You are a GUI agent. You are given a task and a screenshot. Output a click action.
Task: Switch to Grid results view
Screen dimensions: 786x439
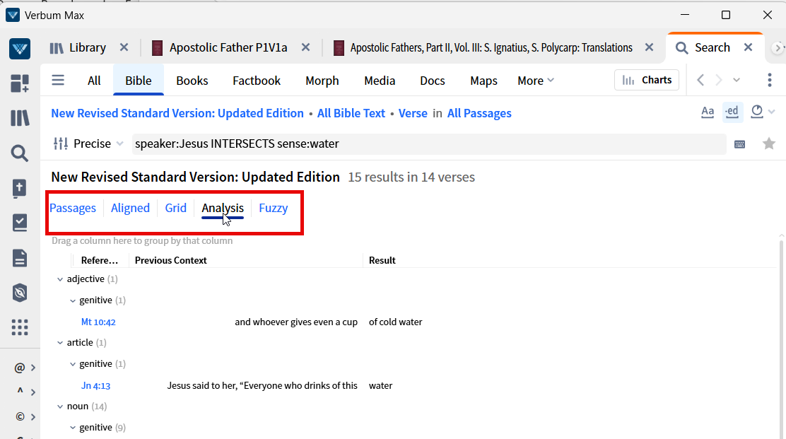(x=175, y=208)
